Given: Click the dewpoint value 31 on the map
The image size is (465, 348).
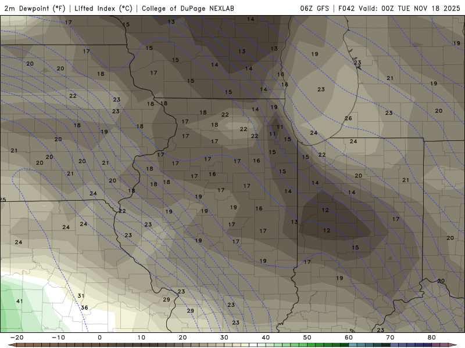Looking at the screenshot, I should click(81, 296).
